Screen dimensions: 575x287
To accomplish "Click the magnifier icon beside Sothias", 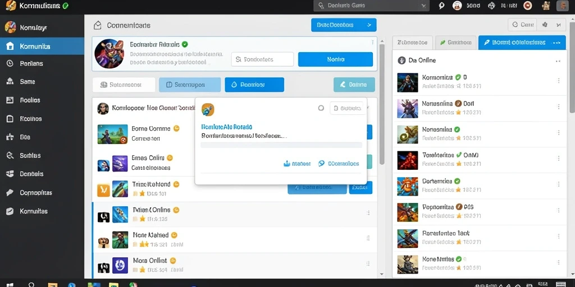I will 10,156.
